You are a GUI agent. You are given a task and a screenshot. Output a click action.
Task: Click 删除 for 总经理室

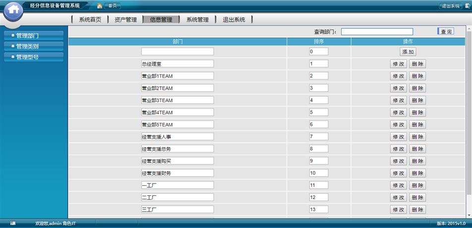(x=417, y=64)
